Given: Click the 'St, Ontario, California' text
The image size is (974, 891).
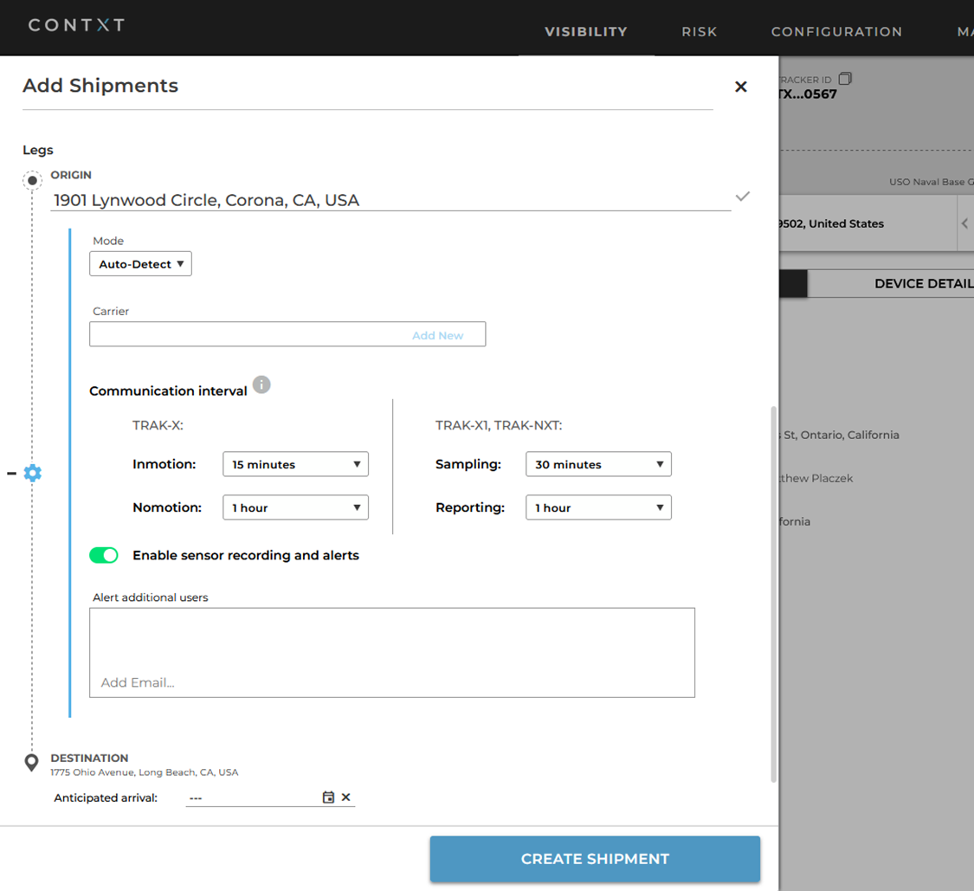Looking at the screenshot, I should [x=841, y=435].
